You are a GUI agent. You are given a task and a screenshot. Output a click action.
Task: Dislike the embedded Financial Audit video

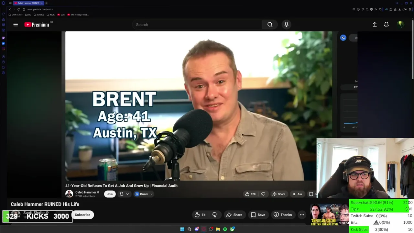click(263, 194)
